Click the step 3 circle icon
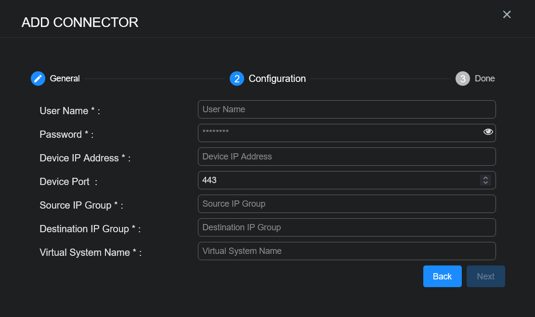 pos(462,79)
